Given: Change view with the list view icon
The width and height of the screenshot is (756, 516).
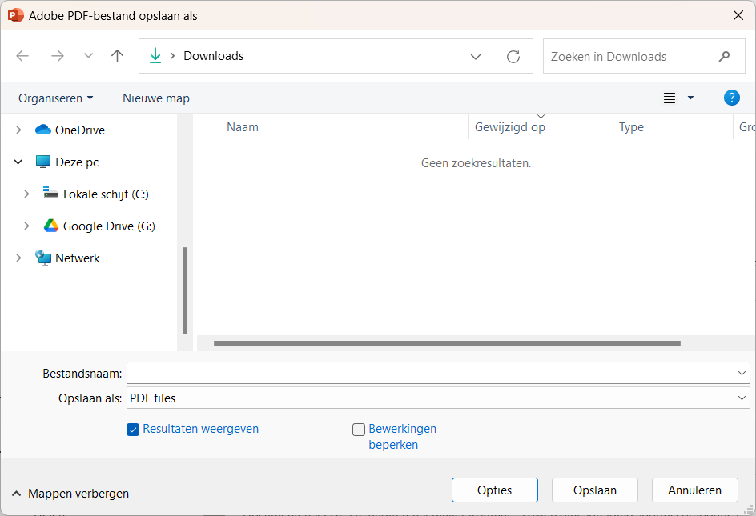Looking at the screenshot, I should click(x=670, y=98).
